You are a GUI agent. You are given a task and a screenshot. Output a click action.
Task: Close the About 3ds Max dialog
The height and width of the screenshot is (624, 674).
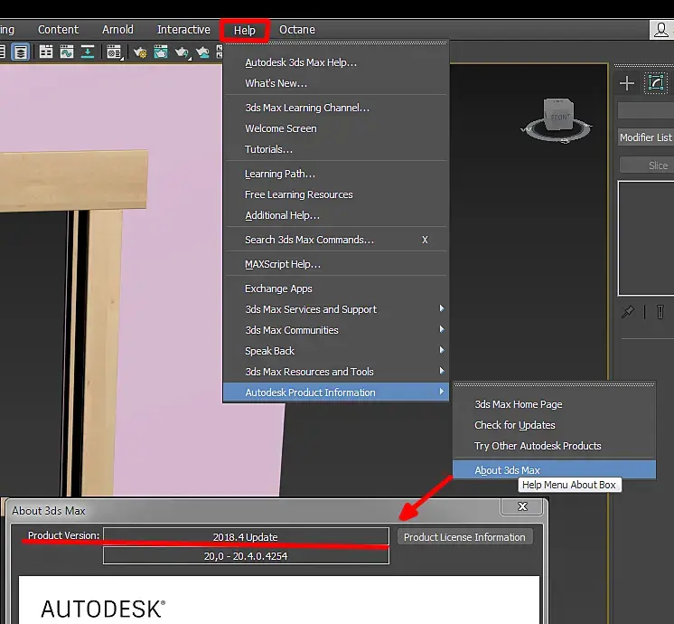(522, 506)
